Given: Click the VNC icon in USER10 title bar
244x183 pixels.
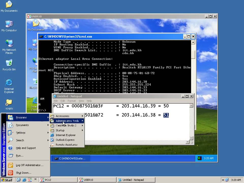Looking at the screenshot, I should [29, 16].
